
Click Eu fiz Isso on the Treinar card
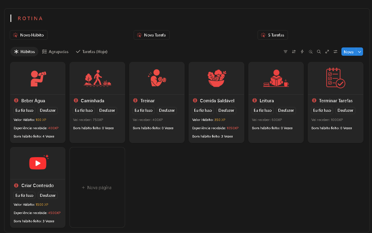point(144,110)
